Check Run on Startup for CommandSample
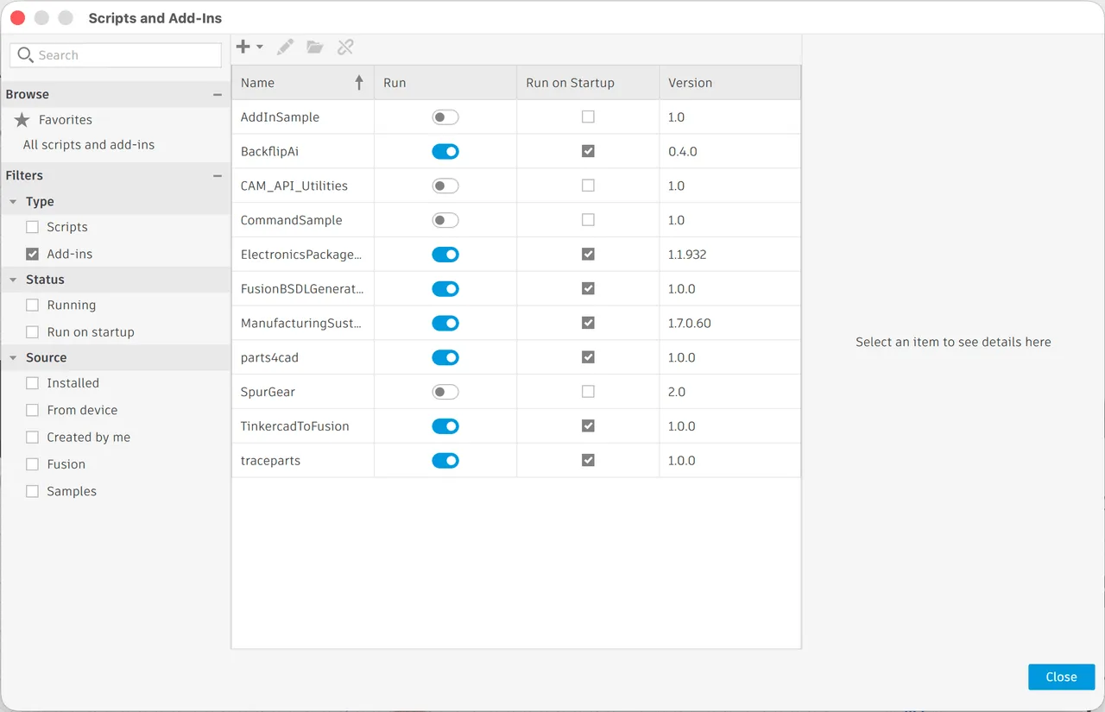 [588, 220]
